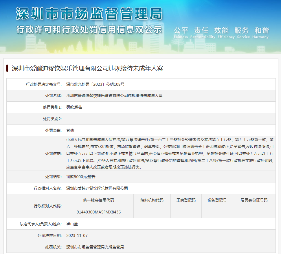Screen dimensions: 281x254
Task: Click the legal basis paragraph citing 未成年人保护法
Action: pos(170,154)
